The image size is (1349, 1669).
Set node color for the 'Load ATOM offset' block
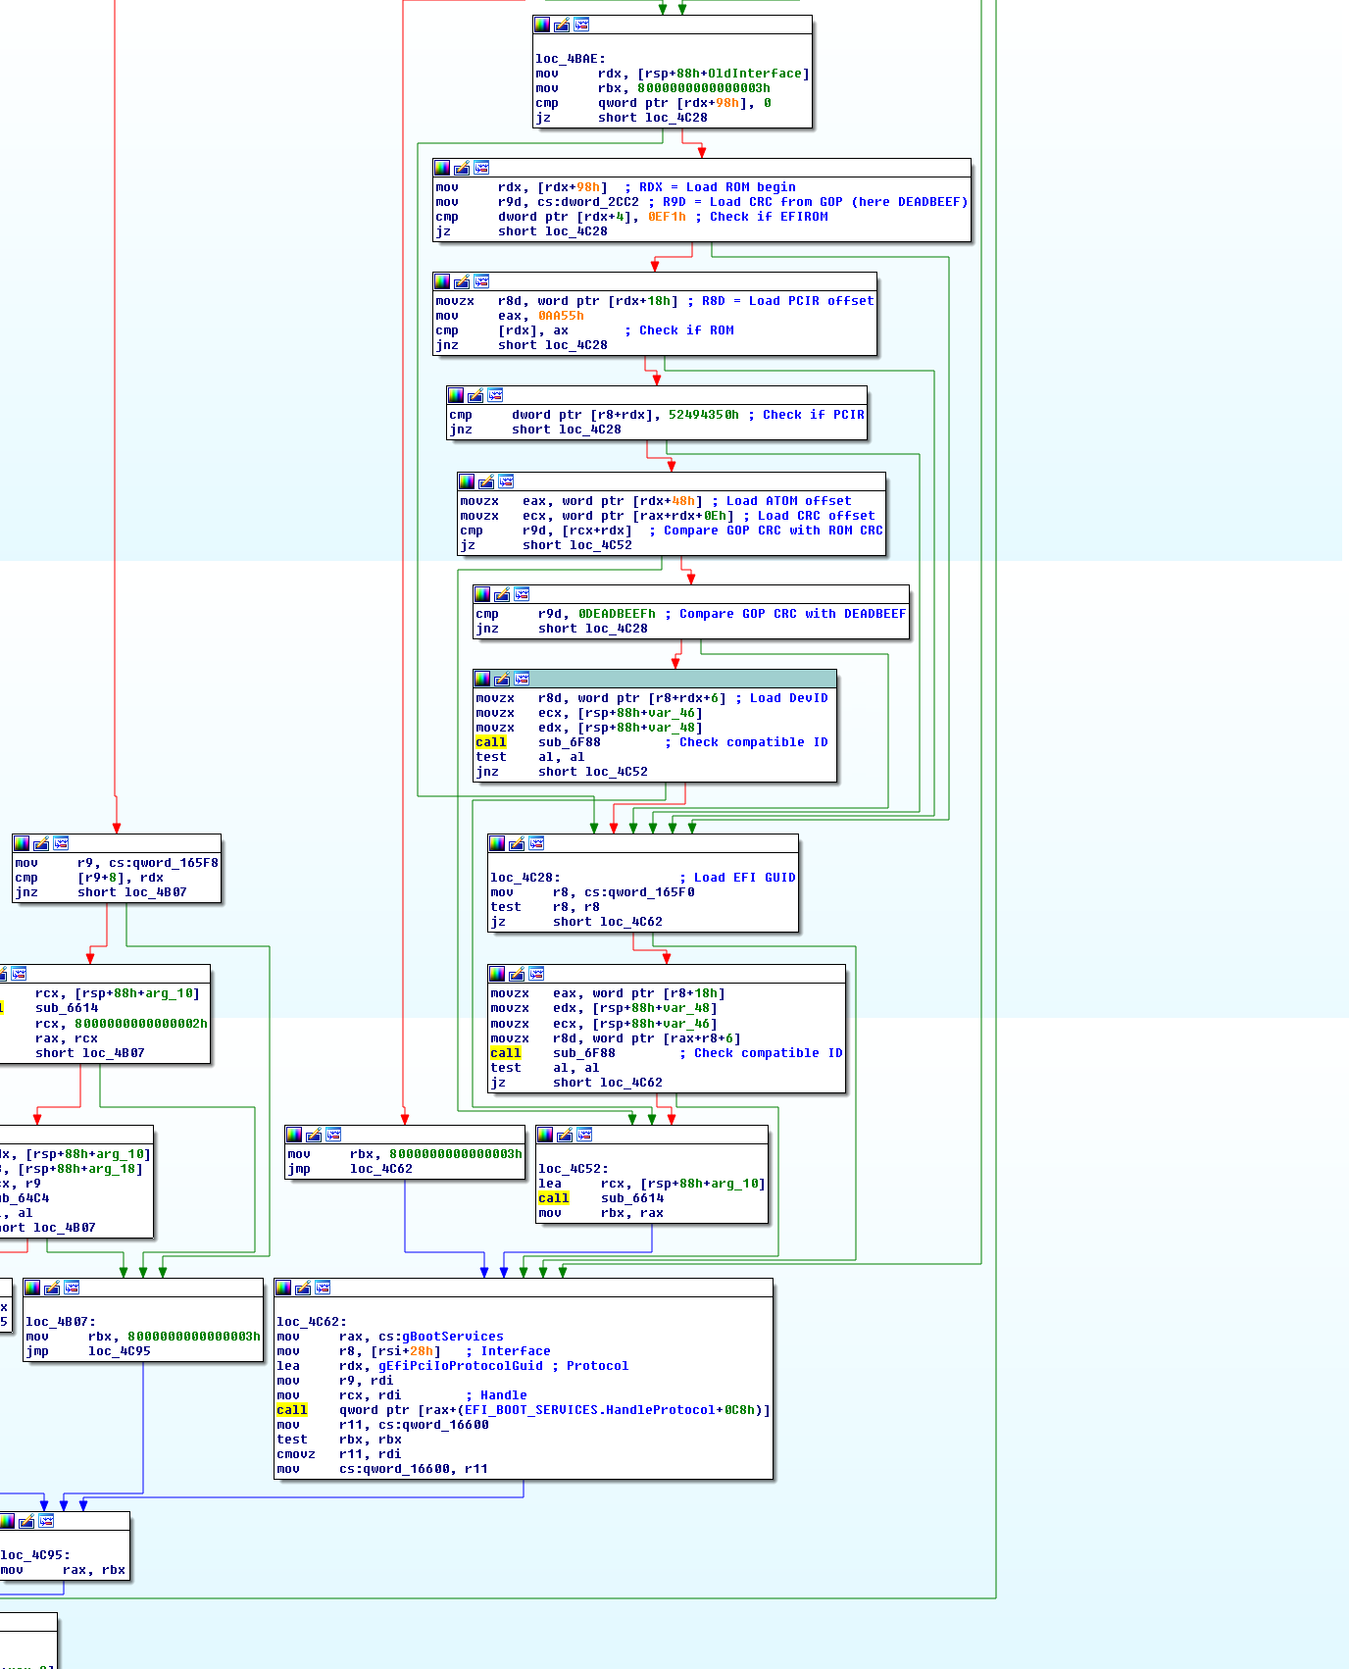467,481
